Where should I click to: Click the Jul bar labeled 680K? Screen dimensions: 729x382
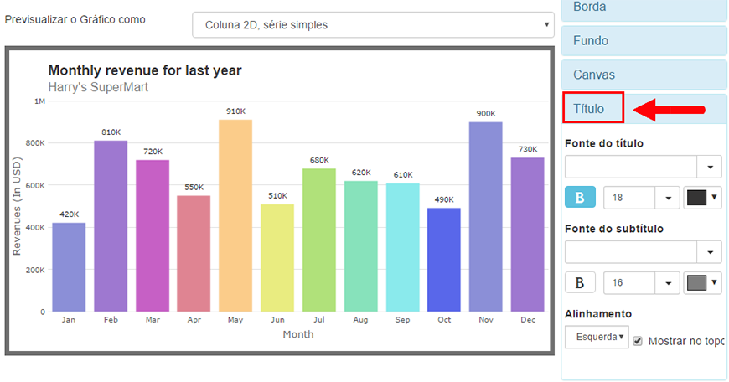click(319, 240)
